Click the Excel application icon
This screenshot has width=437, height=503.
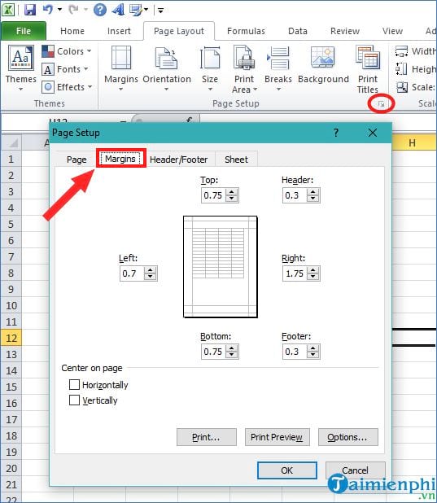click(8, 10)
